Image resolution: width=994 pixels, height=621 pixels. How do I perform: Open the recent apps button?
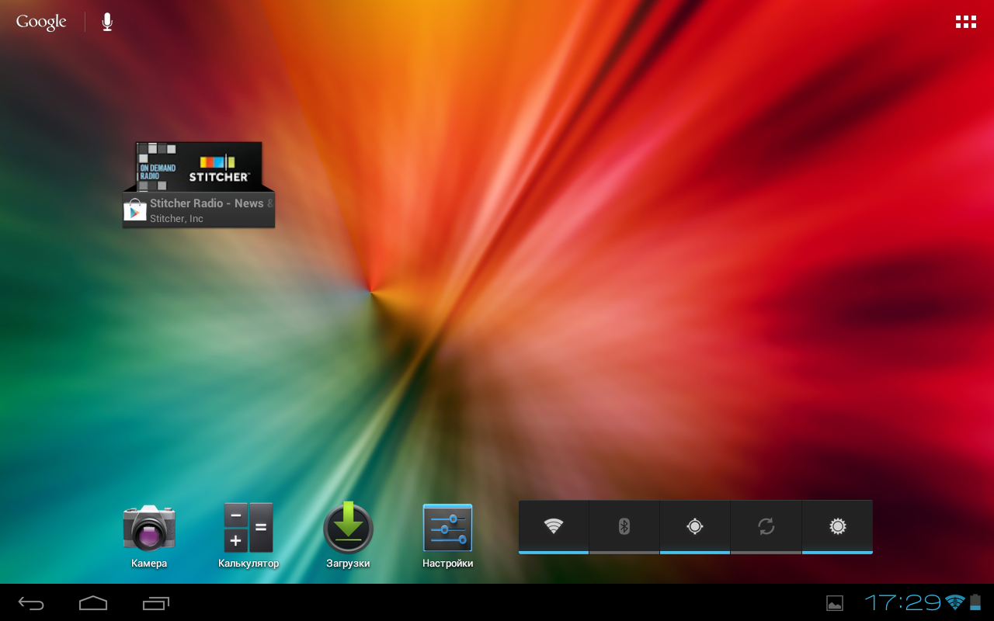(156, 603)
